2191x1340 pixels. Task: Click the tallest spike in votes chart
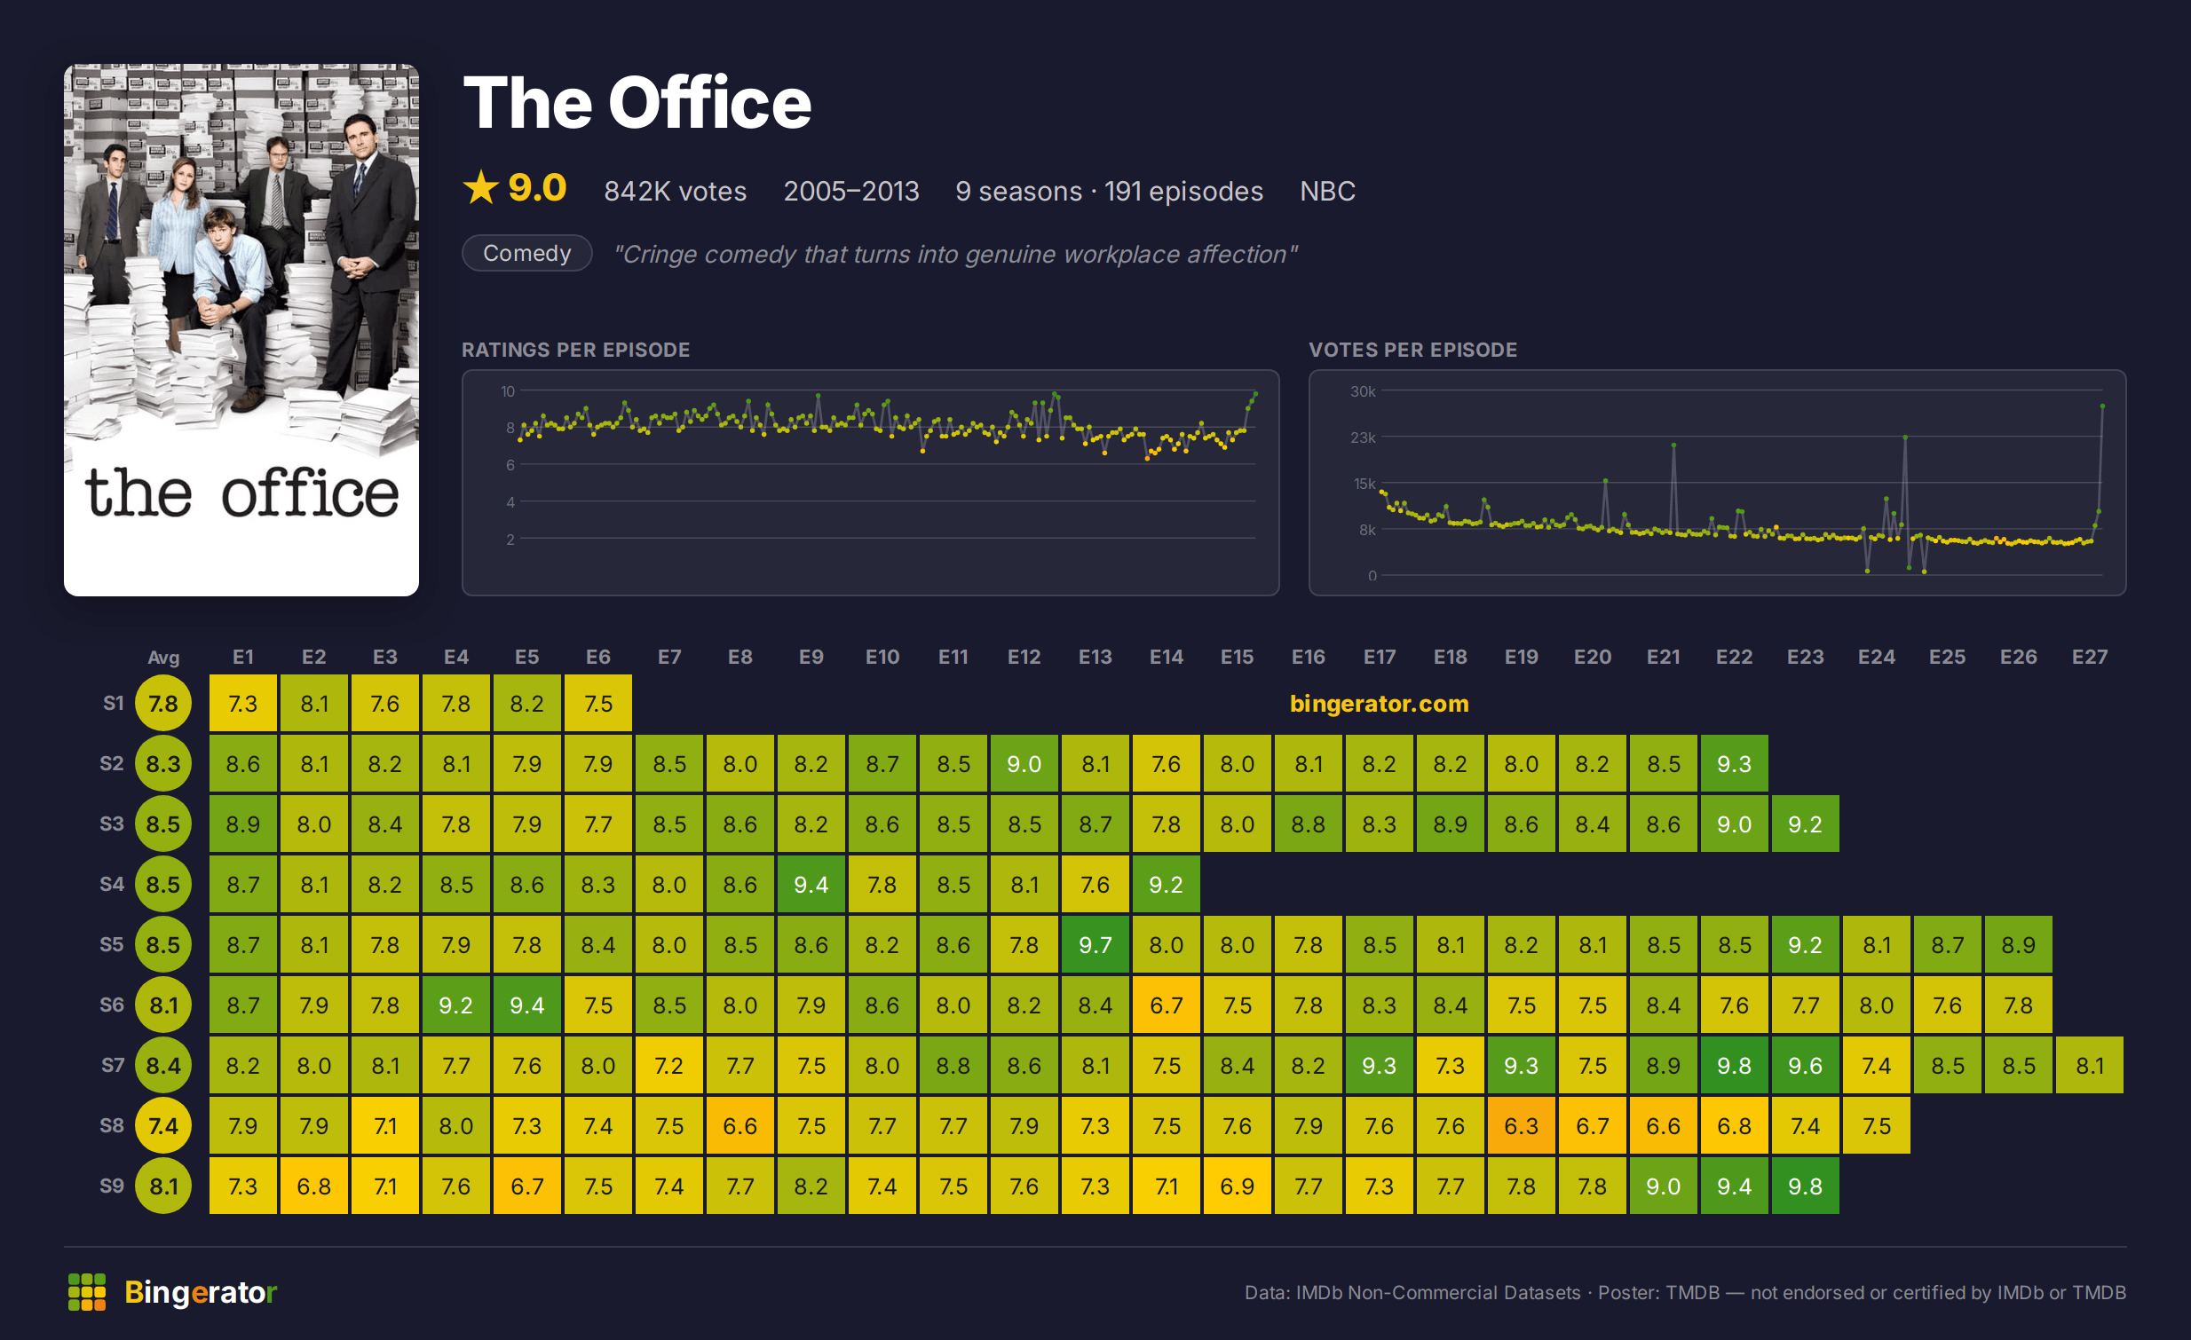click(x=2102, y=406)
